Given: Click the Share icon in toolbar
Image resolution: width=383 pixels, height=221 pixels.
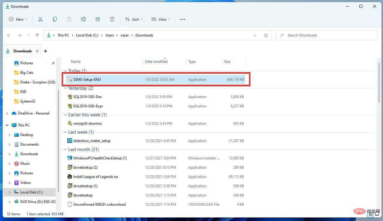Looking at the screenshot, I should click(98, 19).
